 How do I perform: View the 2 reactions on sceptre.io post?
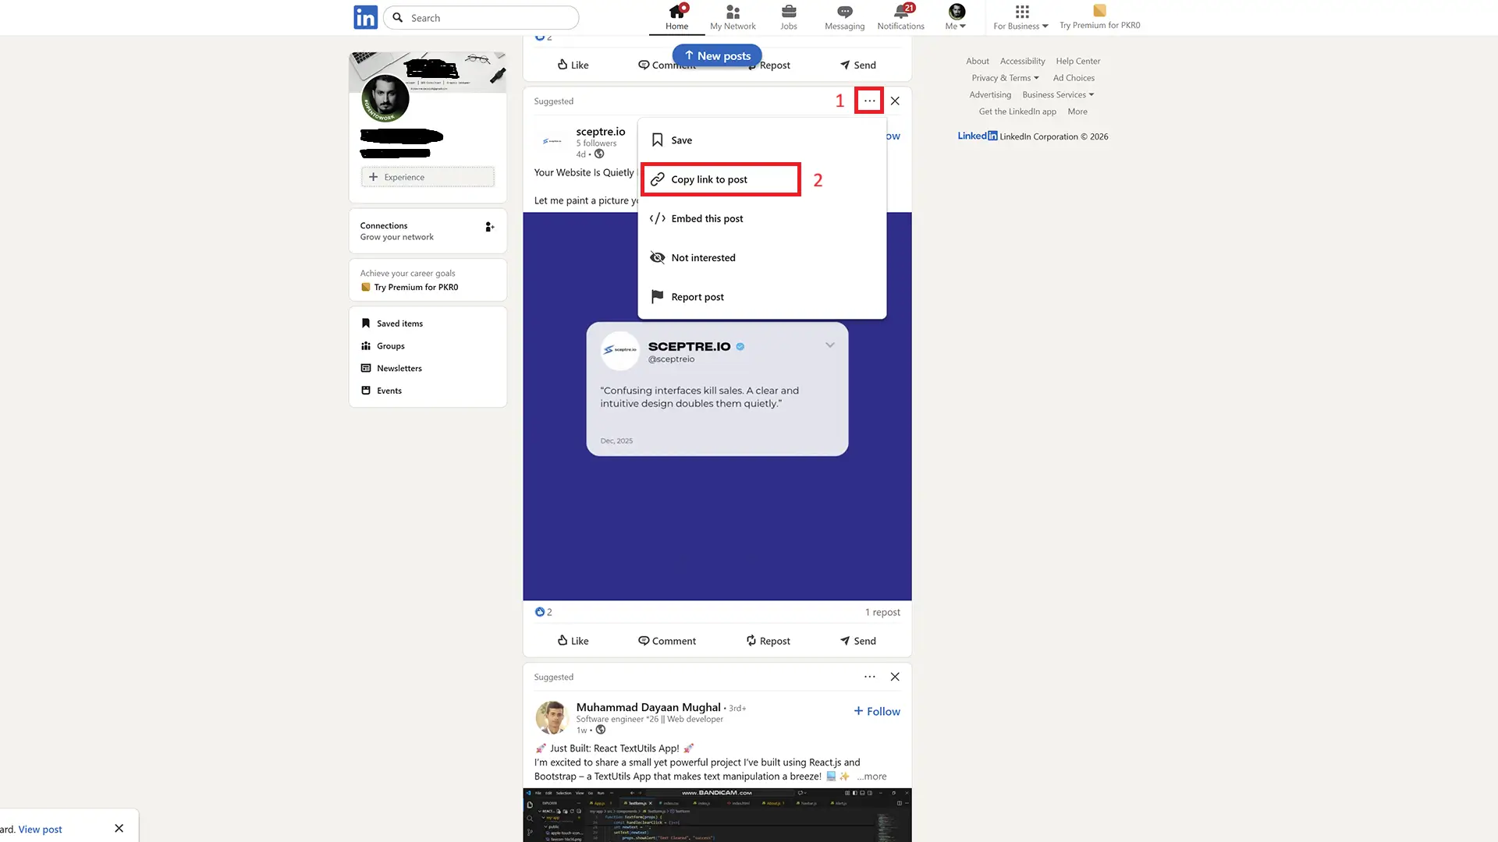coord(544,612)
